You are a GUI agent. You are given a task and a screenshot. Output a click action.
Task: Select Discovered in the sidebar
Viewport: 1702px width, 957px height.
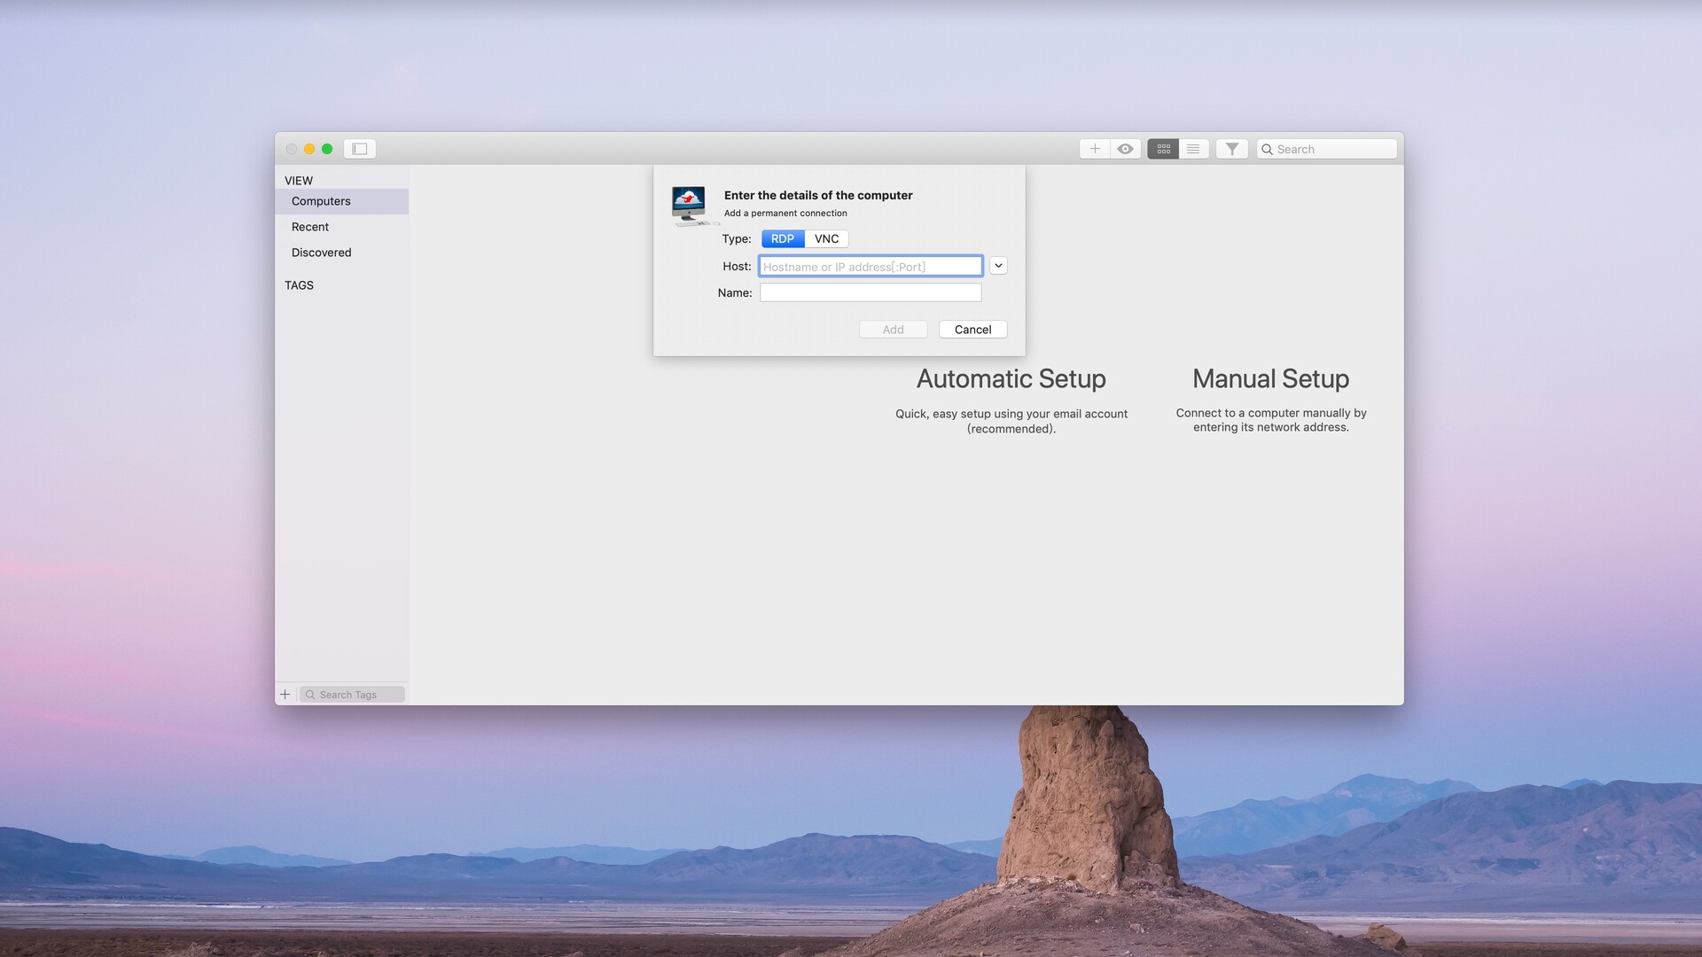tap(321, 252)
